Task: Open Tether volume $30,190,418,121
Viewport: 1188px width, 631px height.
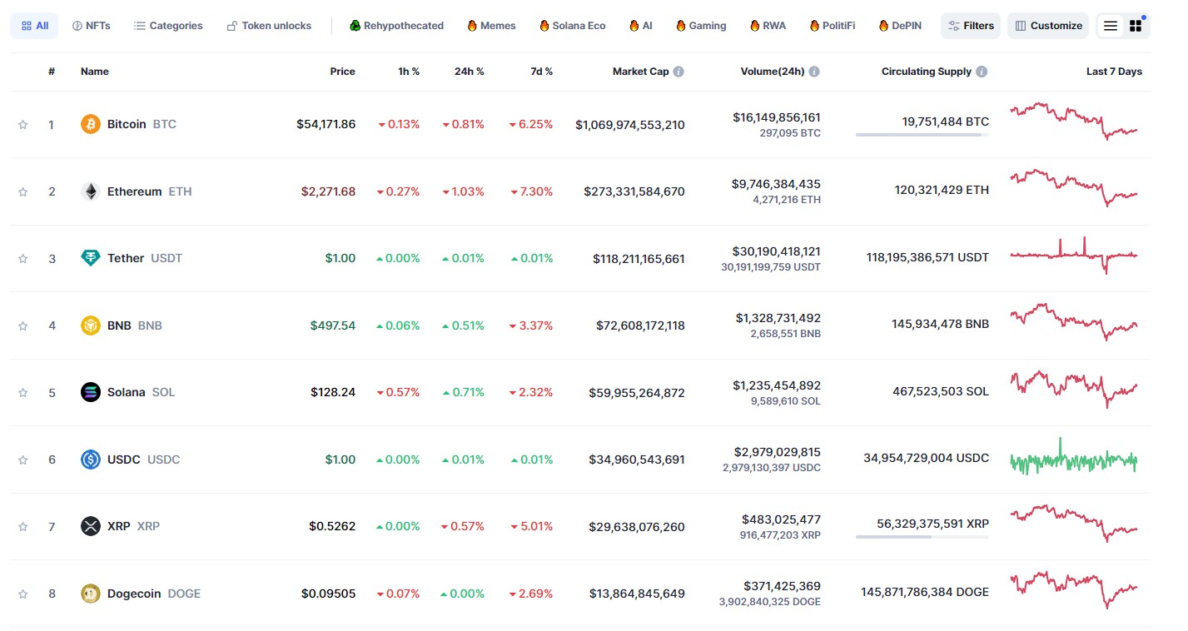Action: 777,251
